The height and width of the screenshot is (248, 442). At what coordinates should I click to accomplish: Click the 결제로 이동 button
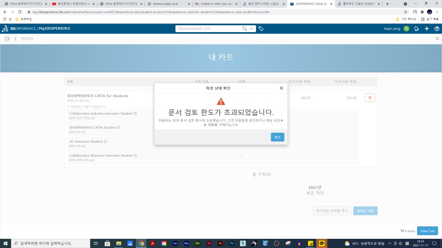pyautogui.click(x=365, y=211)
